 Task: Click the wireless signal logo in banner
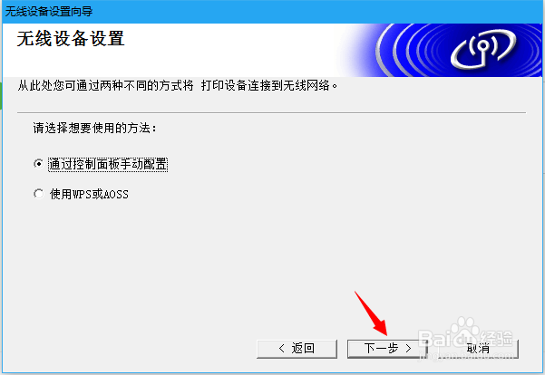pos(483,49)
